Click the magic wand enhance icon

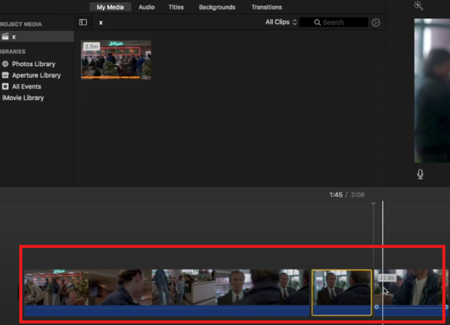(418, 5)
